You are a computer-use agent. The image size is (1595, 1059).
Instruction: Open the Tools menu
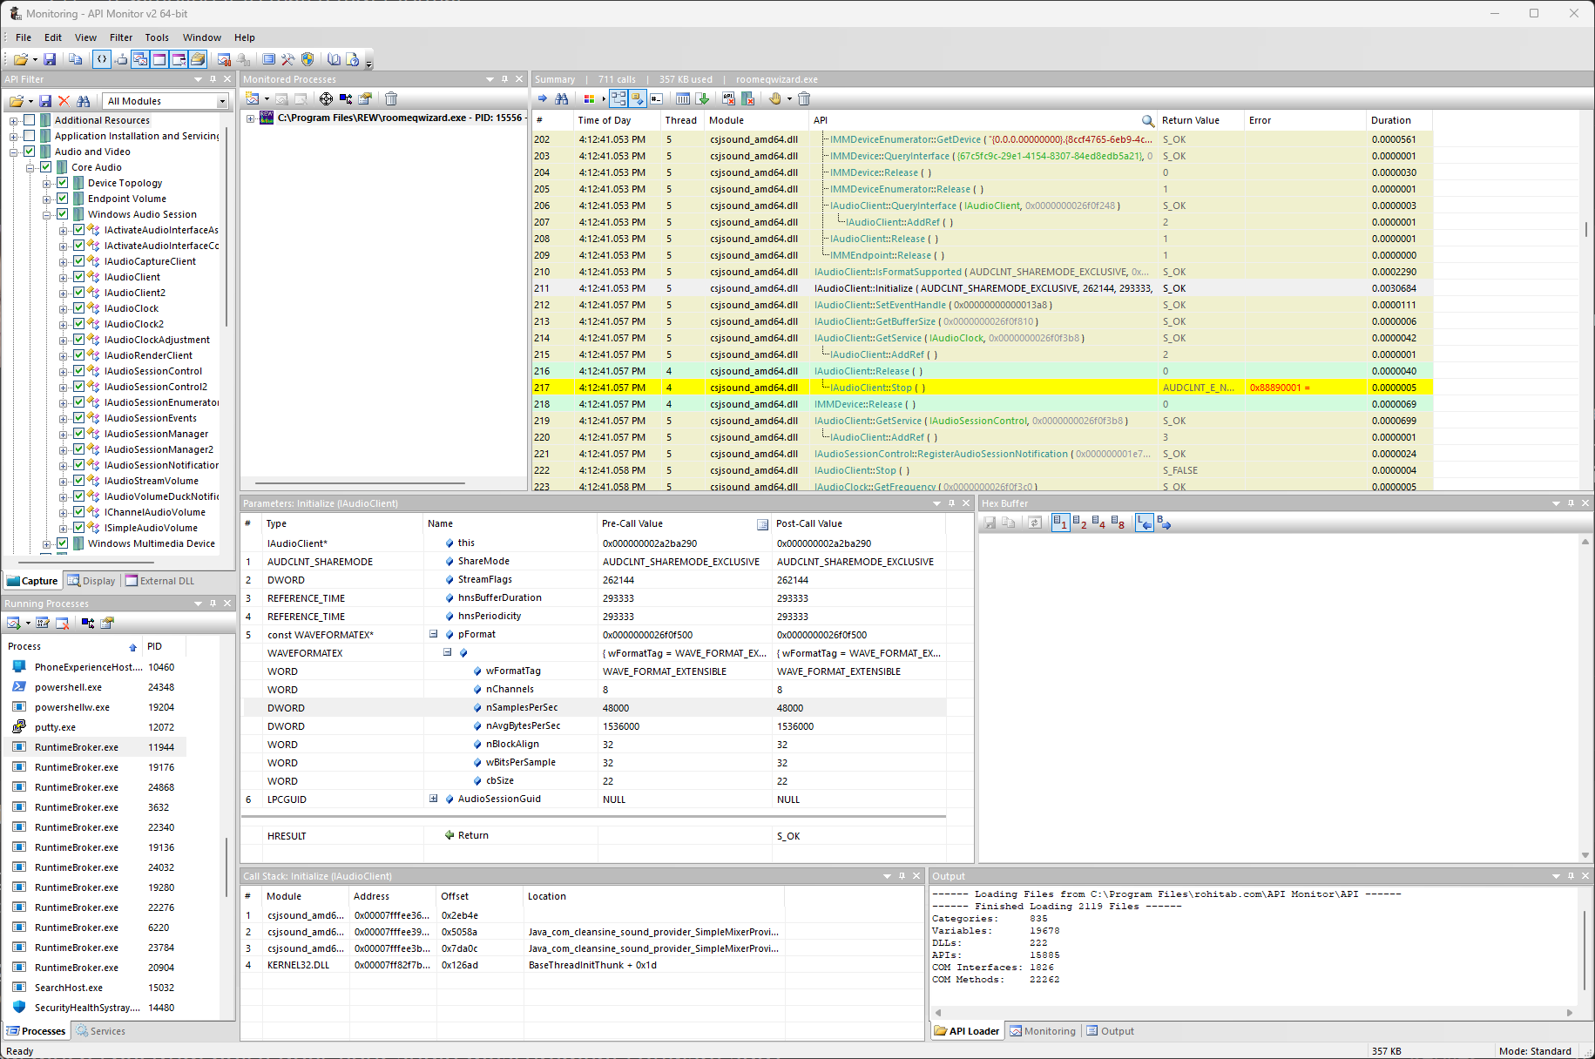click(157, 37)
